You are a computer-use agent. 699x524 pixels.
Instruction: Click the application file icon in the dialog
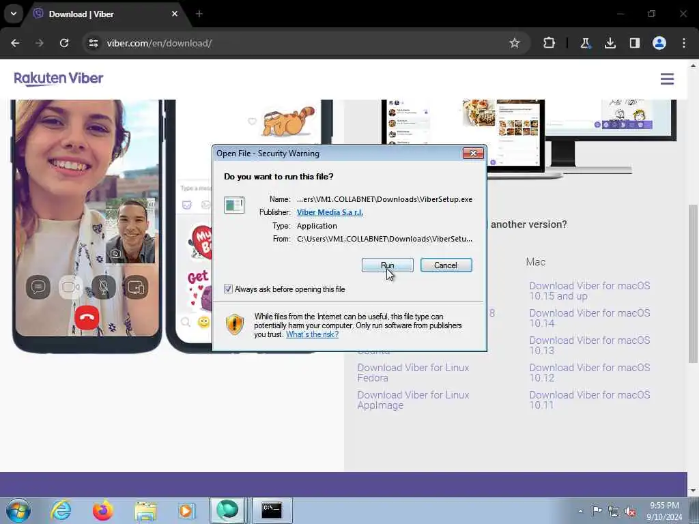point(234,205)
